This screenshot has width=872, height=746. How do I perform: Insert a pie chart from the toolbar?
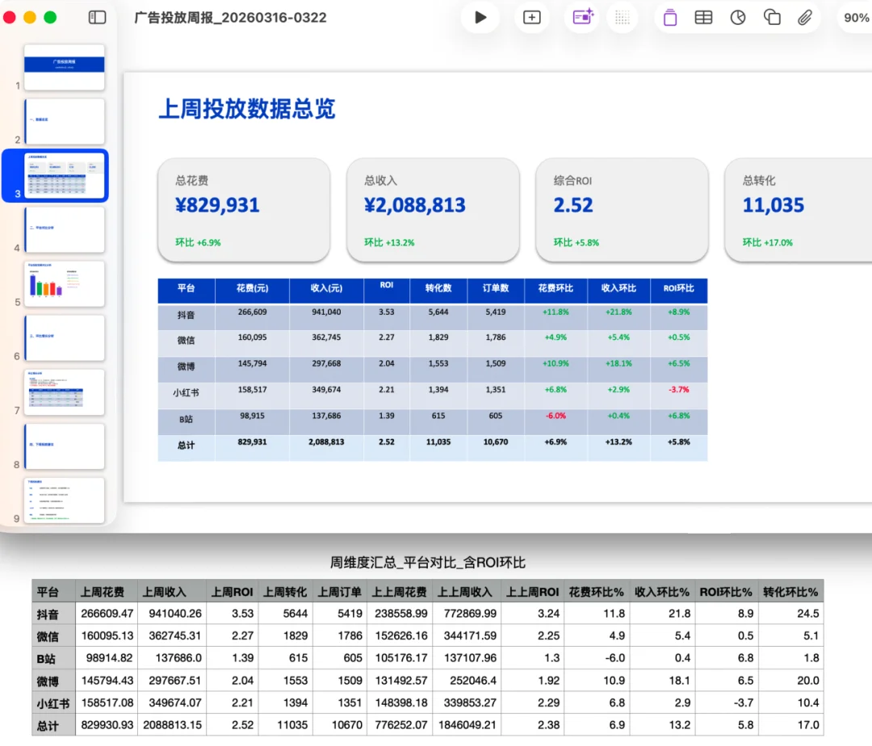(x=737, y=17)
